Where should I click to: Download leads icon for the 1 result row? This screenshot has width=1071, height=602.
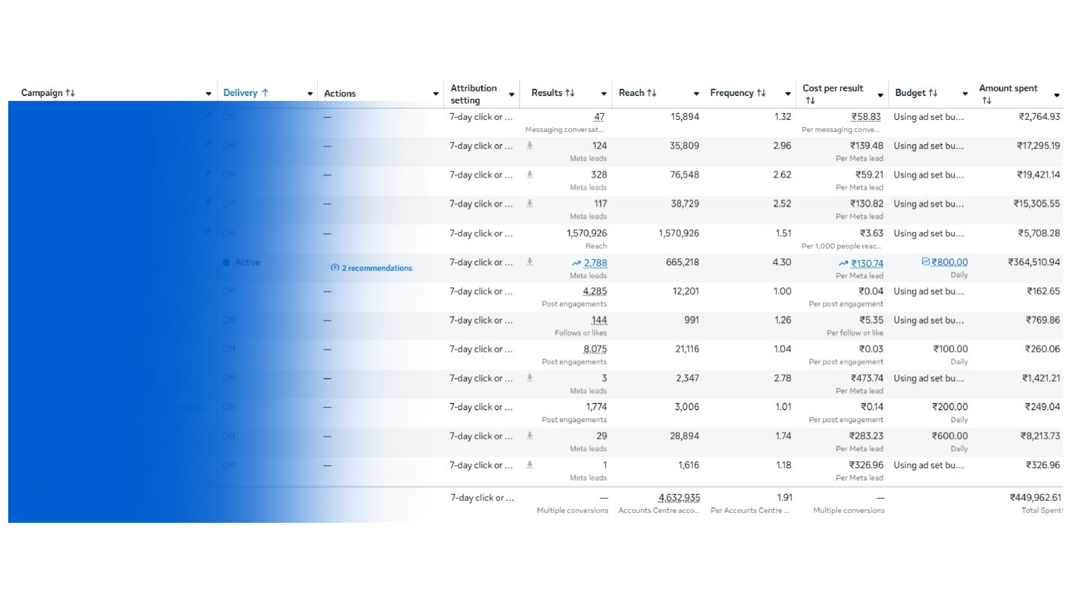point(530,465)
